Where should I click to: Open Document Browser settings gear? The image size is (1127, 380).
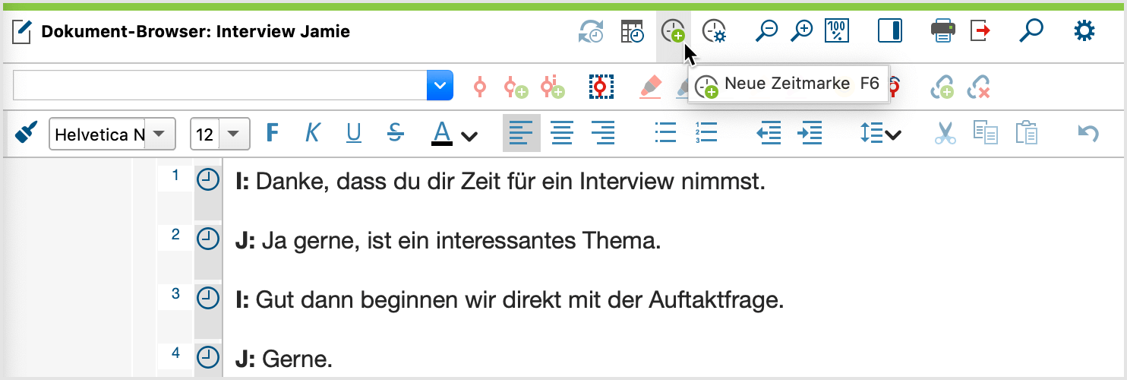pos(1084,31)
